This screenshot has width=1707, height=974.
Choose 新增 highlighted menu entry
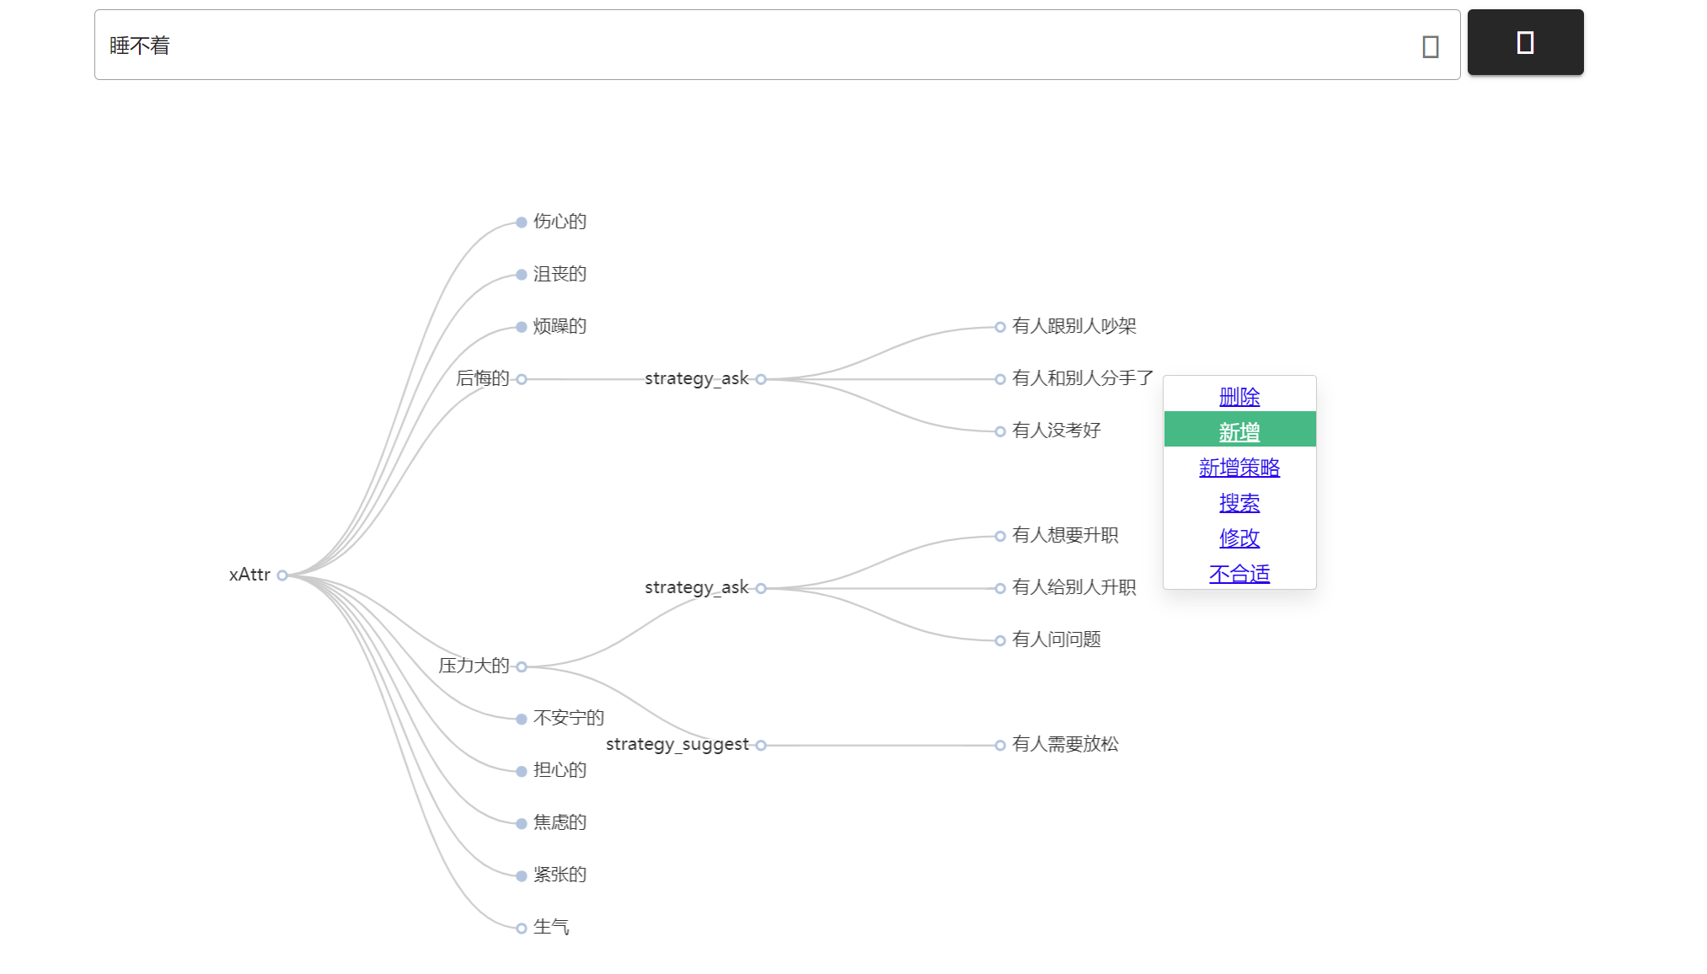point(1239,431)
